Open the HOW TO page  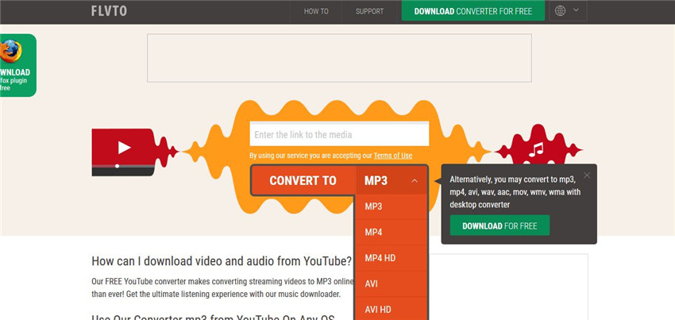point(316,12)
